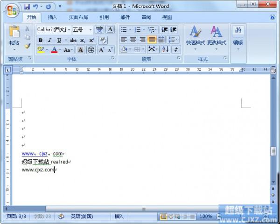This screenshot has height=224, width=280.
Task: Apply paragraph shading paint bucket
Action: pyautogui.click(x=124, y=49)
